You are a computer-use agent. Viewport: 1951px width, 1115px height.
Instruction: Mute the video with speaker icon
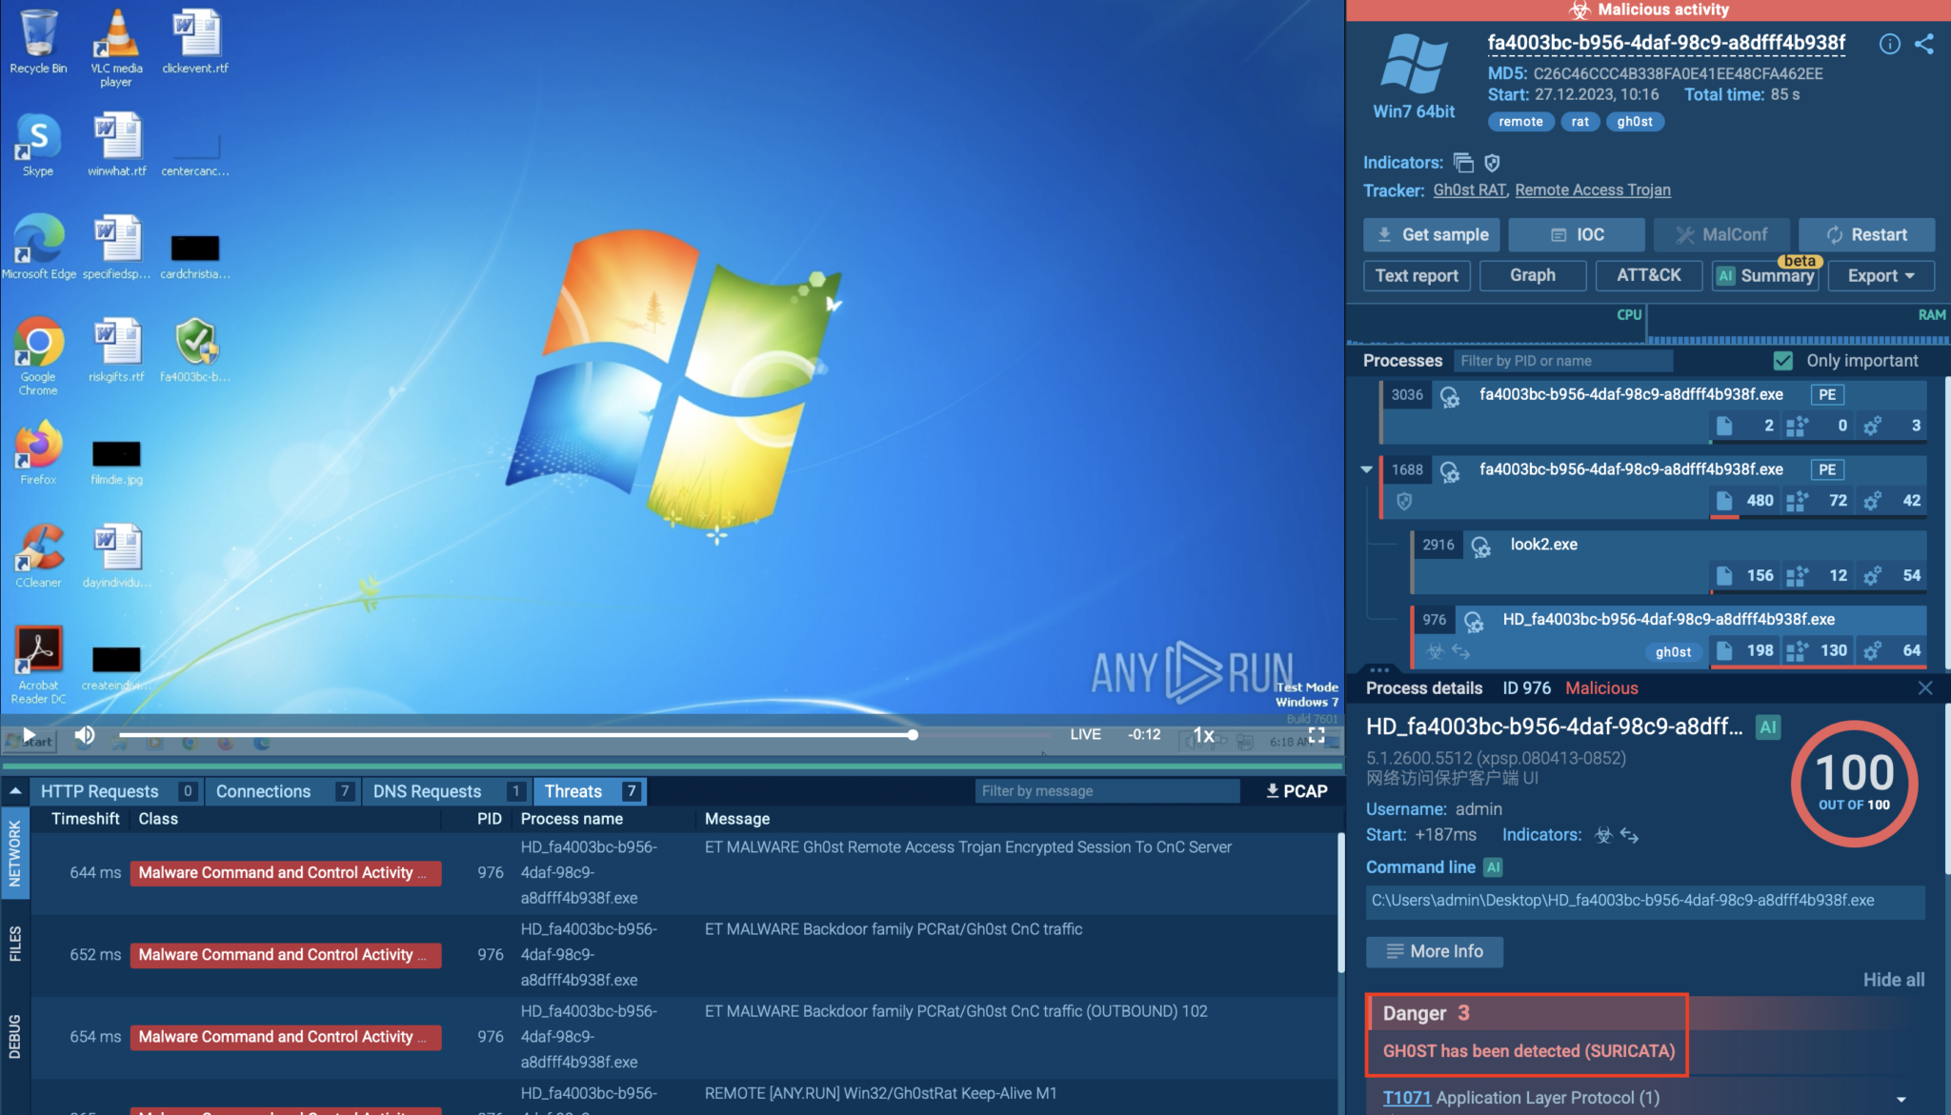[85, 734]
